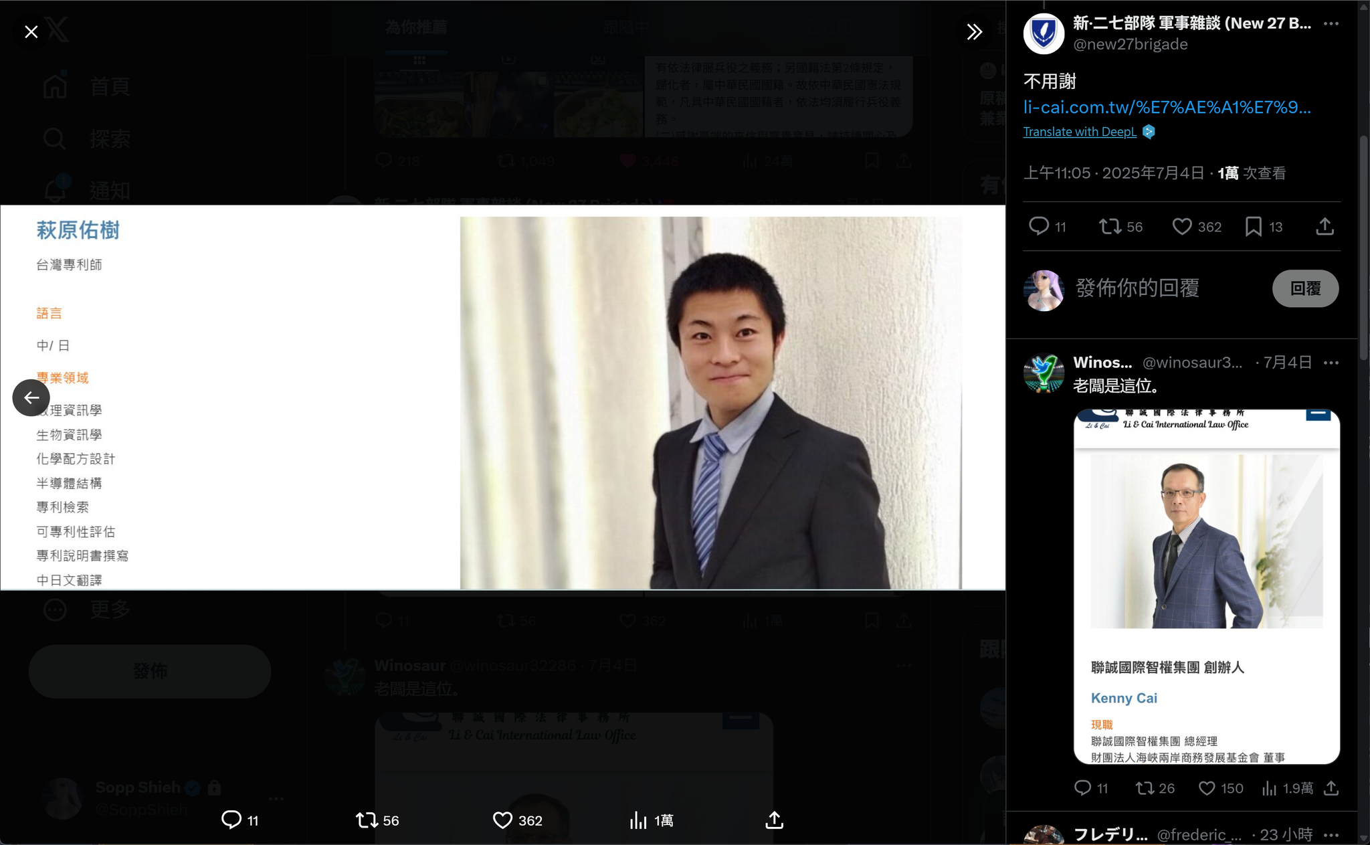Click Translate with DeepL link

[x=1080, y=132]
